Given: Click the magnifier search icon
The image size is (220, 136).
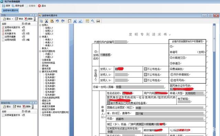Looking at the screenshot, I should pos(93,21).
